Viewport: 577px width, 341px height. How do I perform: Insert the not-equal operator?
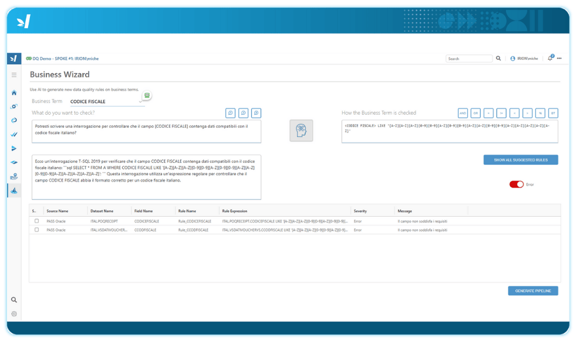[501, 113]
